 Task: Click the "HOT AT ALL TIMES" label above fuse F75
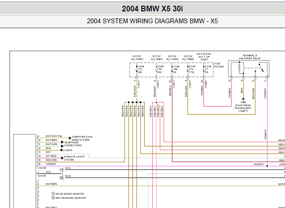tap(156, 58)
